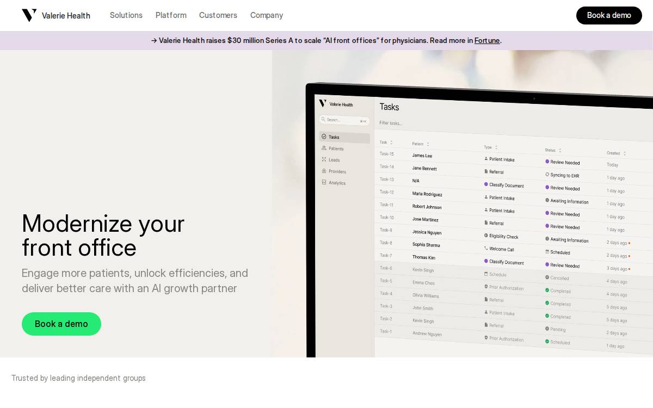Select patient Robert Johnson
Image resolution: width=653 pixels, height=408 pixels.
[427, 207]
